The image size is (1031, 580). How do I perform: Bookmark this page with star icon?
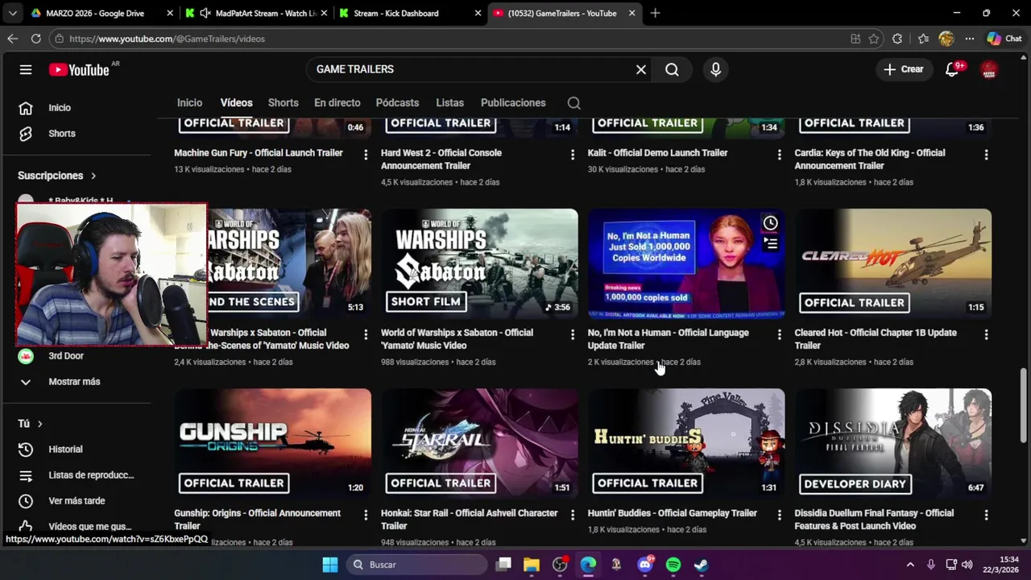point(874,39)
